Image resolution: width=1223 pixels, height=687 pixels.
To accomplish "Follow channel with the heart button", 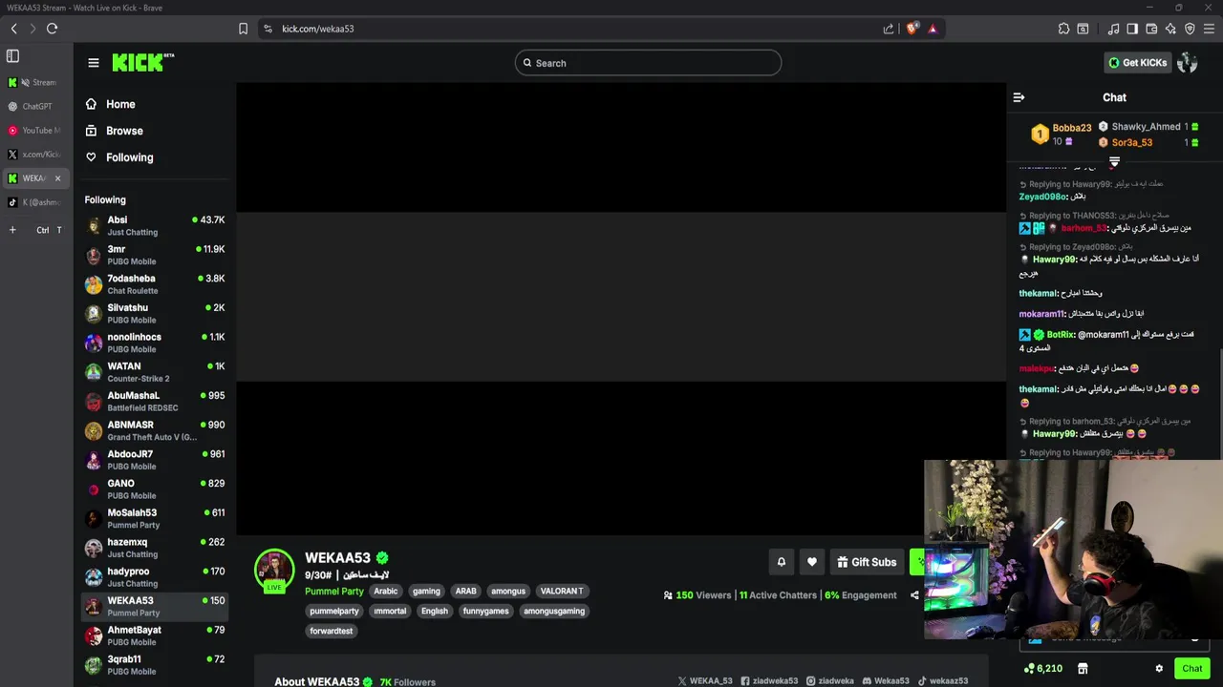I will tap(812, 562).
